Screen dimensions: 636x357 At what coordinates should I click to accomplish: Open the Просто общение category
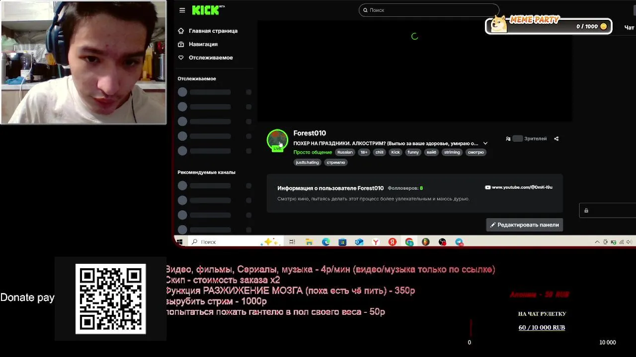[x=313, y=152]
